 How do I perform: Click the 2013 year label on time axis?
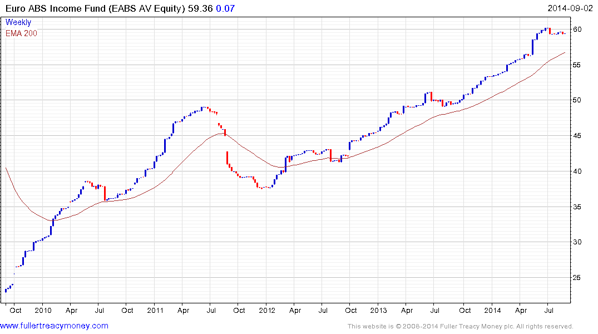click(x=379, y=310)
